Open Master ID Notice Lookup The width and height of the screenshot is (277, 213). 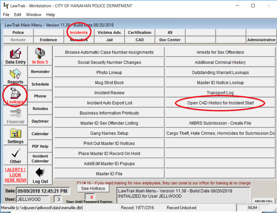(220, 83)
